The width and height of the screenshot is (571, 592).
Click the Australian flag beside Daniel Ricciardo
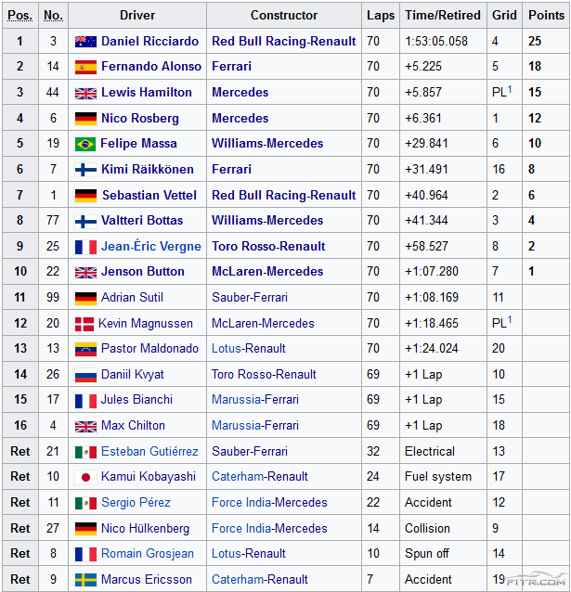tap(85, 42)
